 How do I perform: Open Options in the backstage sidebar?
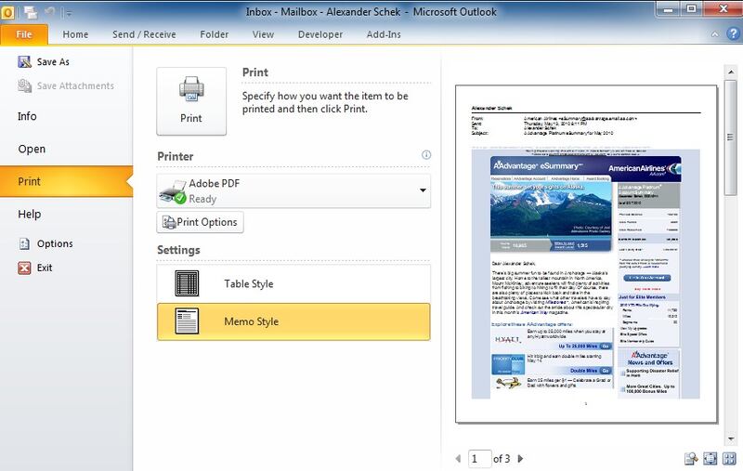(55, 243)
